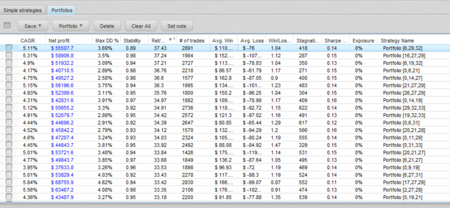Tick the checkbox for Portfolio [16,27,29]
Viewport: 450px width, 208px height.
tap(9, 55)
